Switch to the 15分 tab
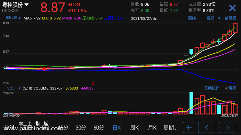The height and width of the screenshot is (135, 241). pyautogui.click(x=63, y=127)
